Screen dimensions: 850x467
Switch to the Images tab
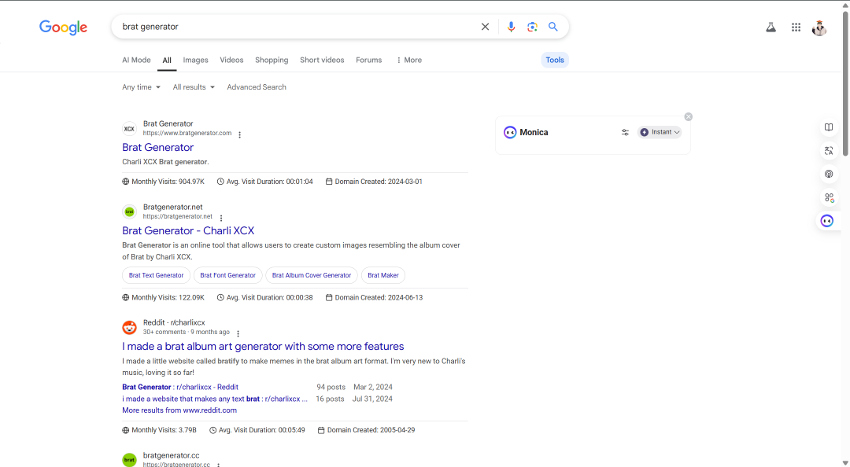pyautogui.click(x=196, y=60)
